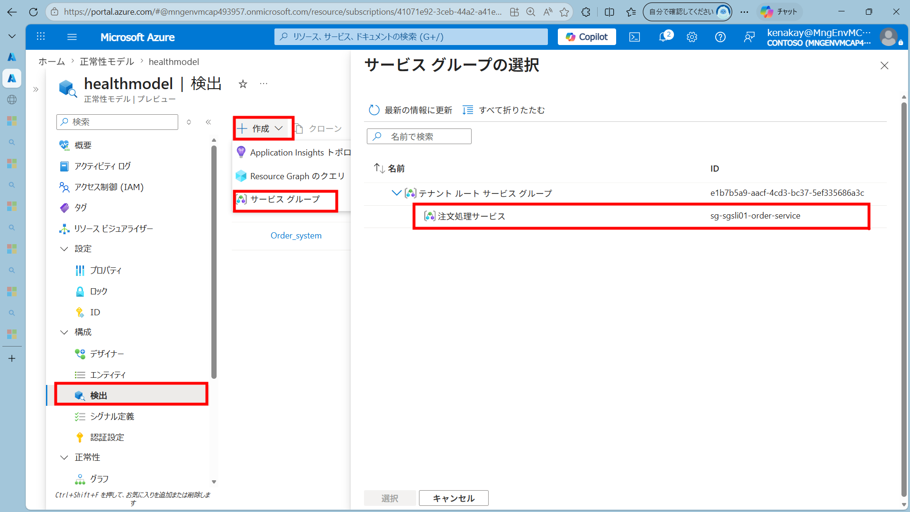Expand the sidebar with double-chevron icon
This screenshot has width=910, height=512.
pyautogui.click(x=36, y=89)
